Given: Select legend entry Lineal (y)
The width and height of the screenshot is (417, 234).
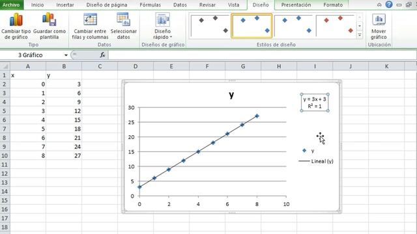Looking at the screenshot, I should [x=316, y=161].
